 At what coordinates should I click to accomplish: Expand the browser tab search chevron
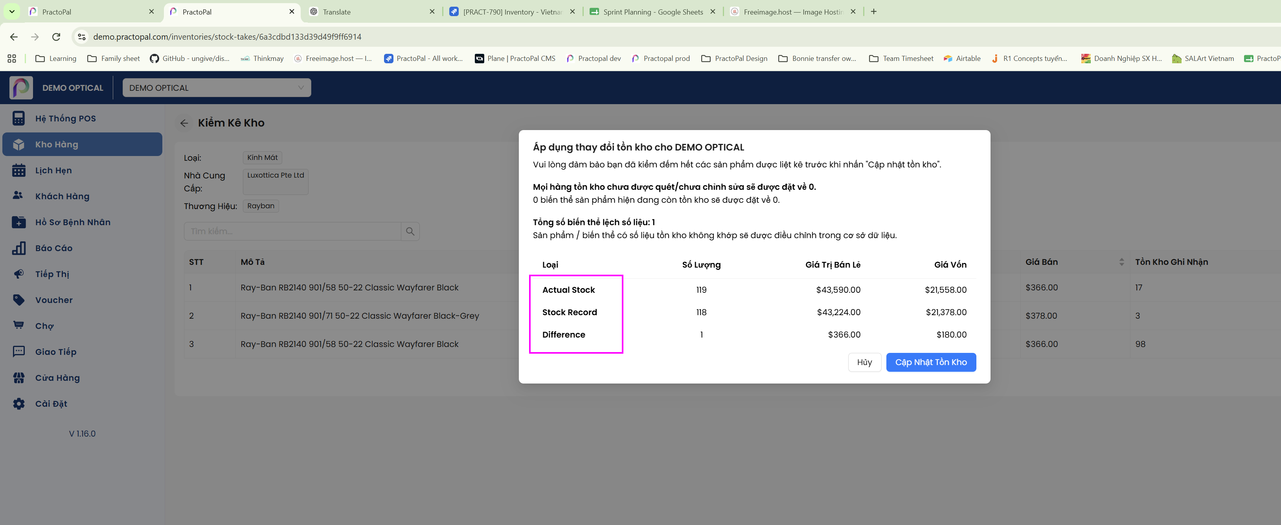point(12,11)
